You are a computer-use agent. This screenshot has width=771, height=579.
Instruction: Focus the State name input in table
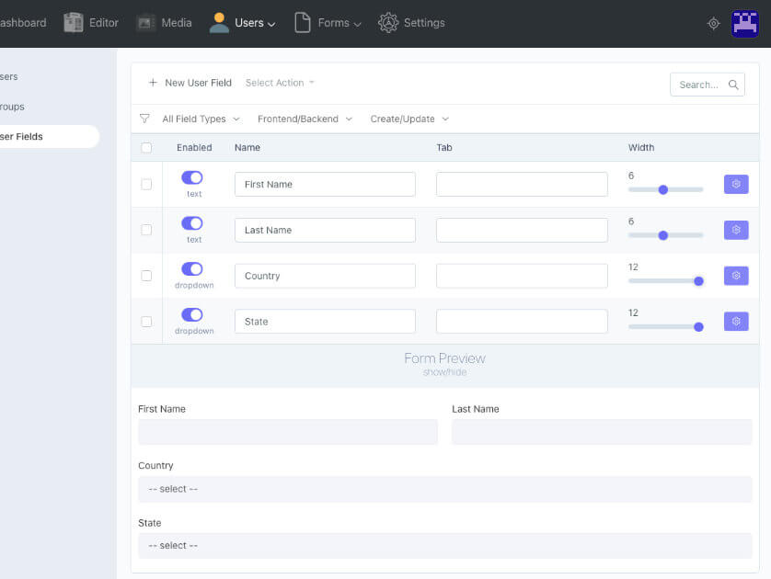(325, 321)
